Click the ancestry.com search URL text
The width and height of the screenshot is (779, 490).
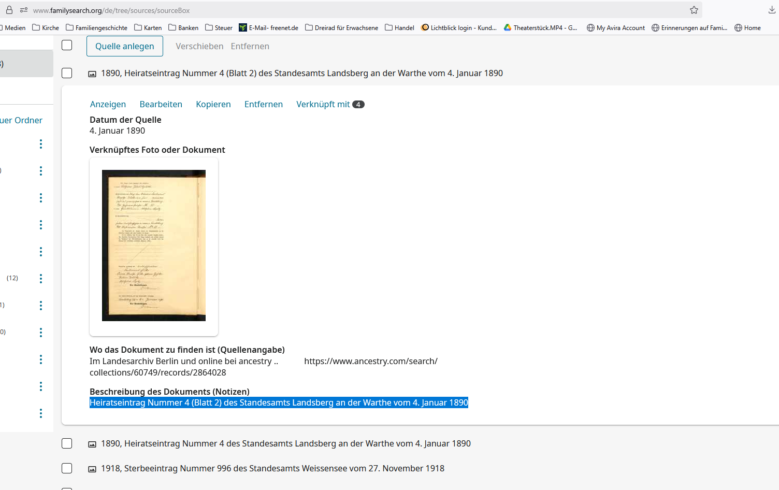(371, 361)
